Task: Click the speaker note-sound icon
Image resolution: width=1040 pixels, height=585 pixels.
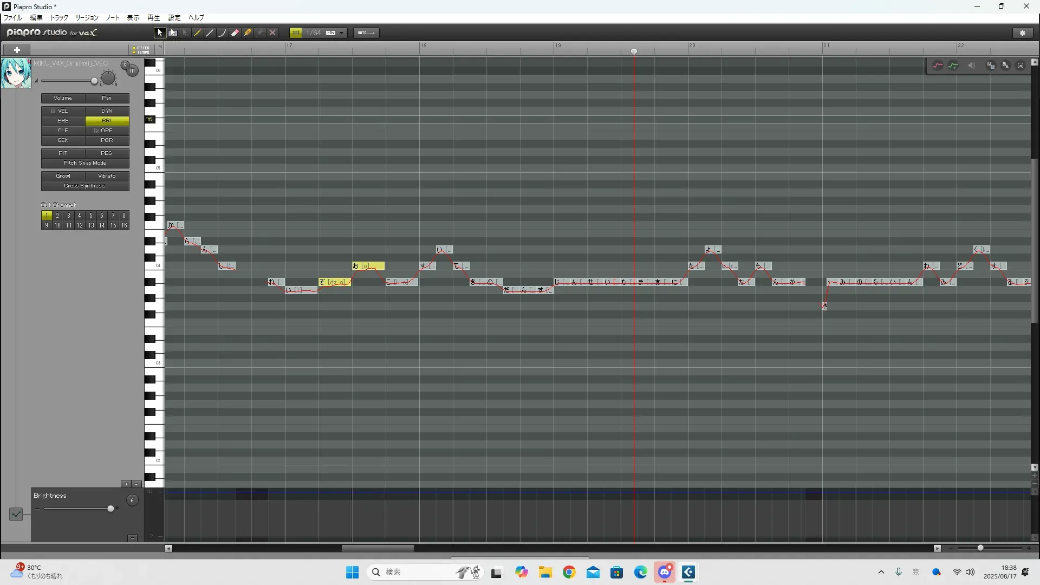Action: [971, 66]
